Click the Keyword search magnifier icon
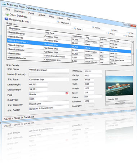The width and height of the screenshot is (137, 163). click(58, 22)
